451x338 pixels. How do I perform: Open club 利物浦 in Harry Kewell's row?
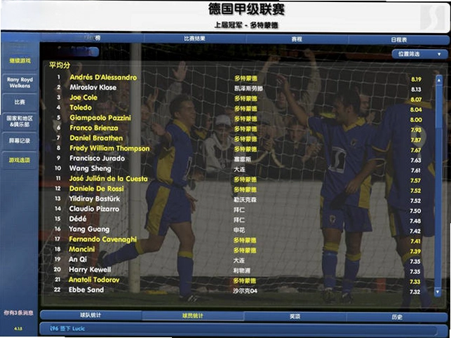click(241, 271)
